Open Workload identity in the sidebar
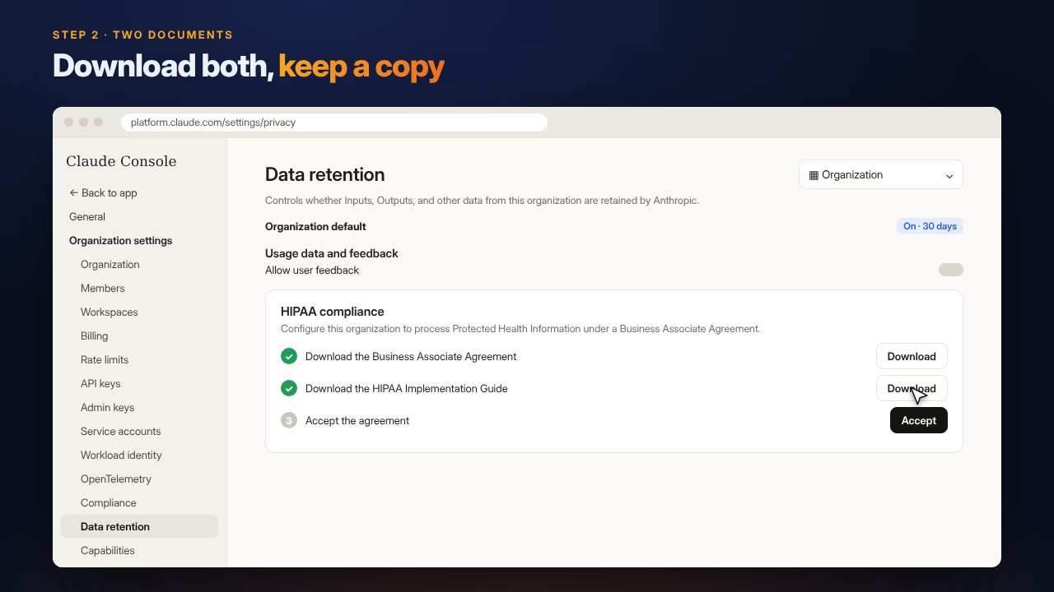Viewport: 1054px width, 592px height. 121,455
